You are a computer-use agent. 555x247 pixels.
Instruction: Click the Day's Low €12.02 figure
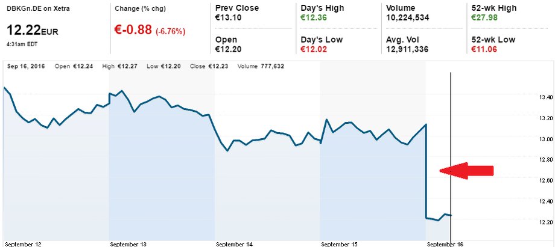[x=314, y=49]
